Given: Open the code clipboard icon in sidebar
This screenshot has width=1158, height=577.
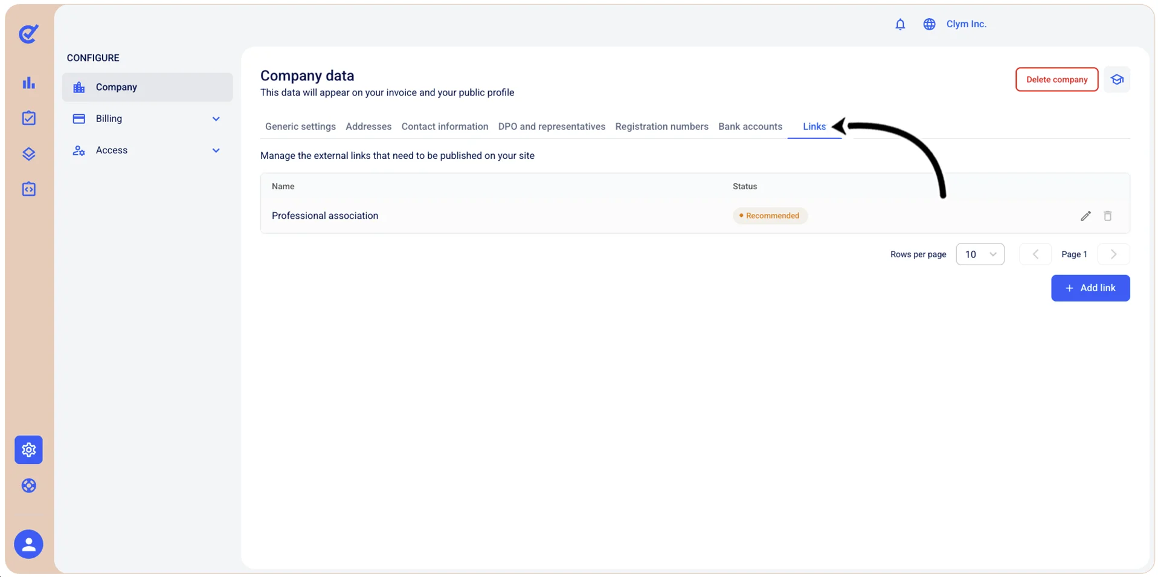Looking at the screenshot, I should pyautogui.click(x=28, y=189).
